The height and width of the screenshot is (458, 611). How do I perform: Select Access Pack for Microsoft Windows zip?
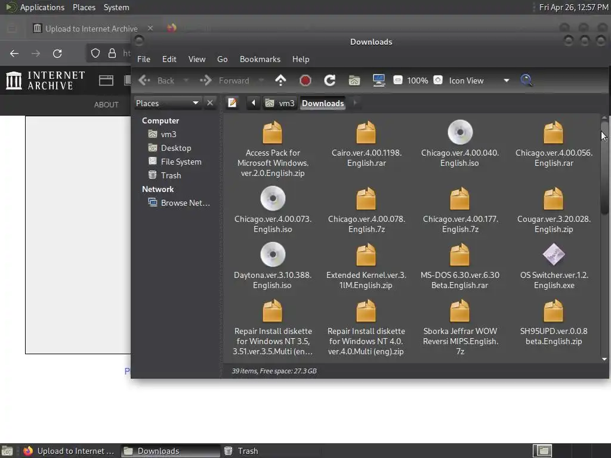273,132
